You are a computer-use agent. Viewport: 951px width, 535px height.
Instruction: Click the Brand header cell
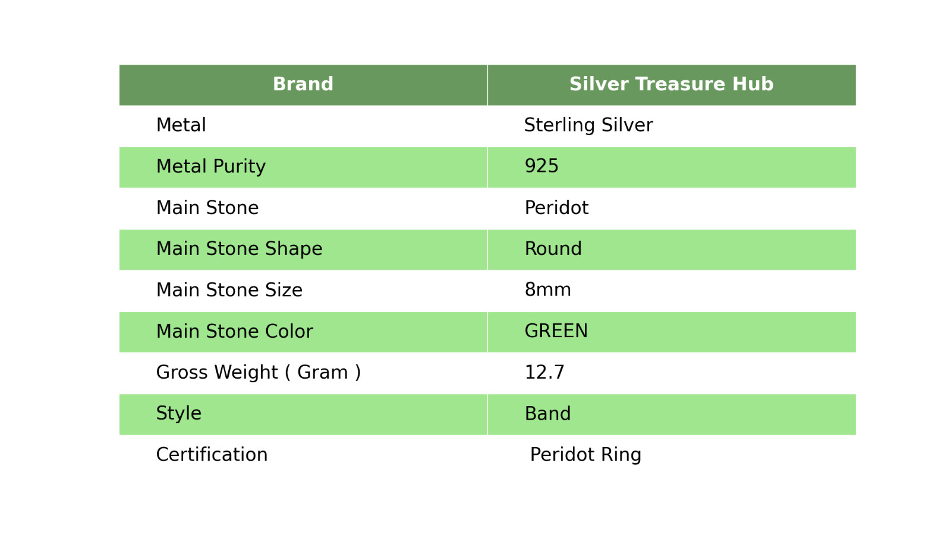coord(303,84)
